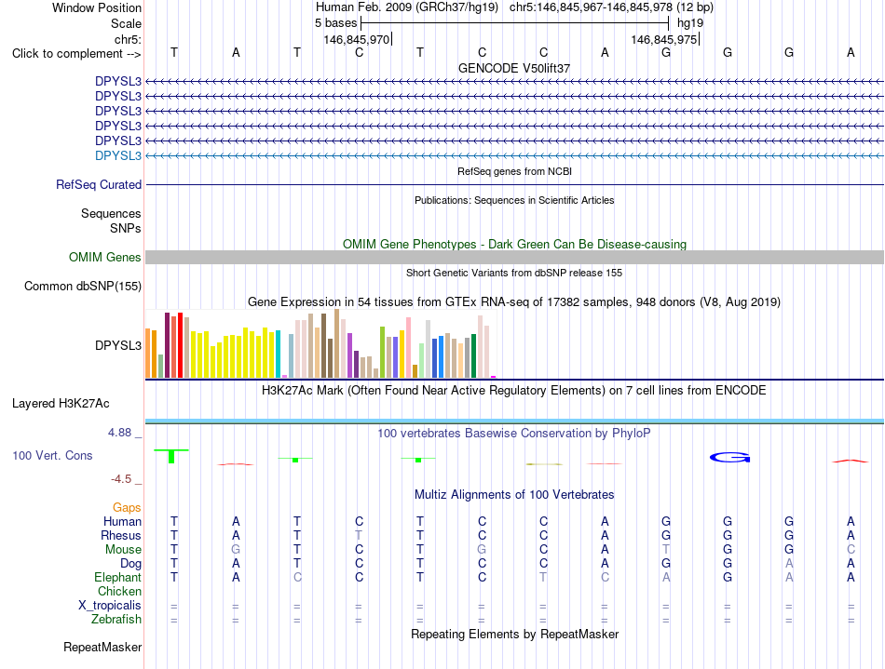Click the Layered H3K27Ac label
Viewport: 885px width, 669px height.
point(61,404)
